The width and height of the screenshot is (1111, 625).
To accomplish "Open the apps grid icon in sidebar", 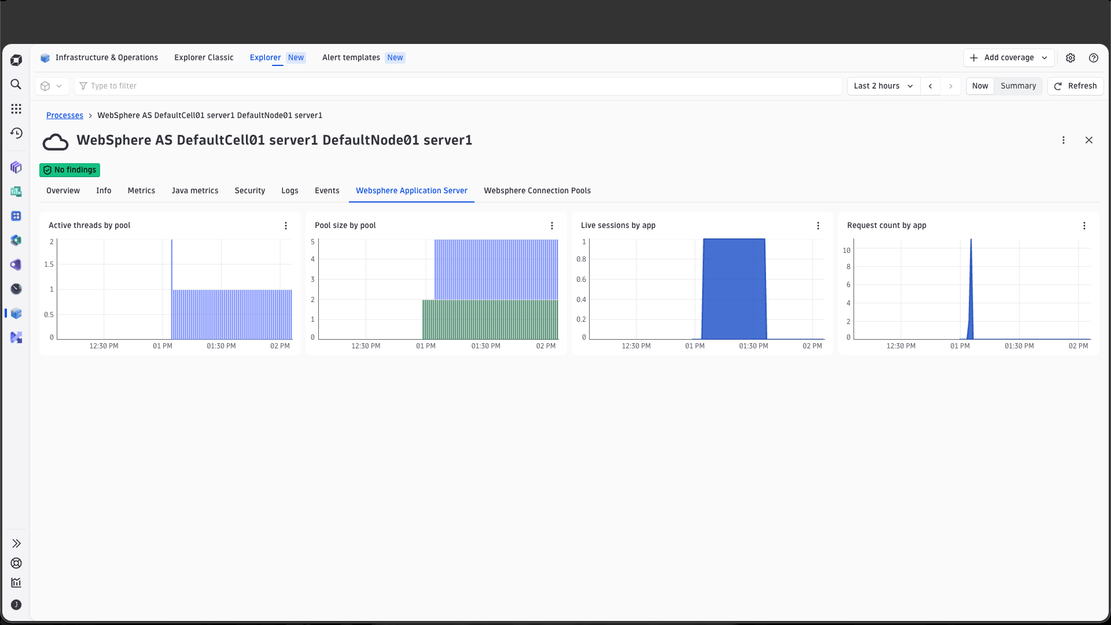I will [x=16, y=109].
